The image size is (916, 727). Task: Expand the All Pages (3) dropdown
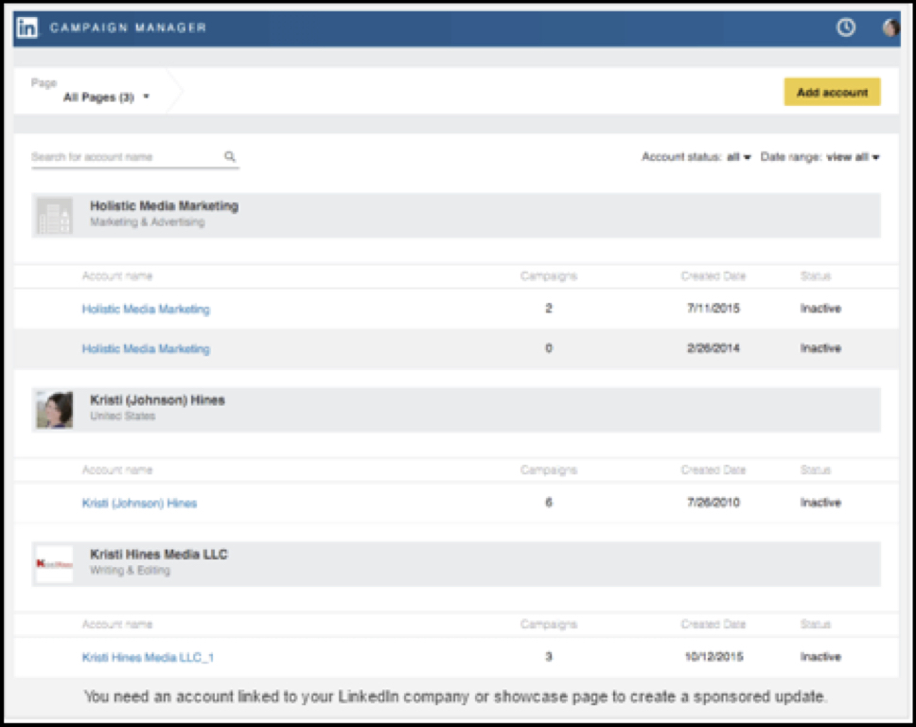(106, 97)
